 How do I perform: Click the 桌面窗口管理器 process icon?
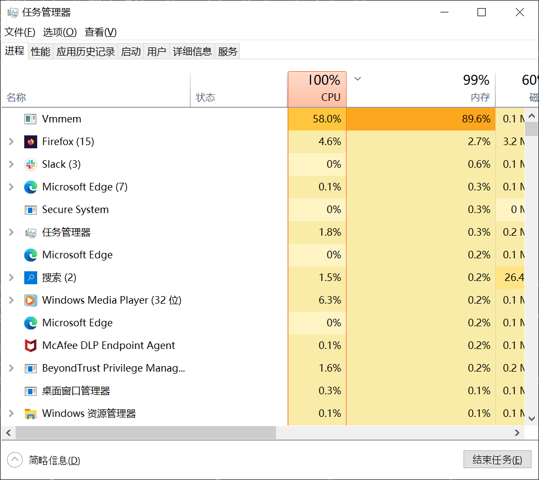[30, 391]
